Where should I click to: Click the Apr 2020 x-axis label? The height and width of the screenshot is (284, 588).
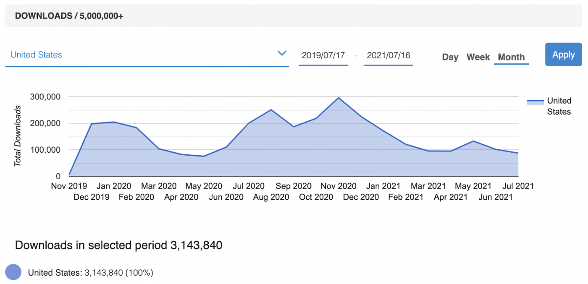(x=181, y=197)
